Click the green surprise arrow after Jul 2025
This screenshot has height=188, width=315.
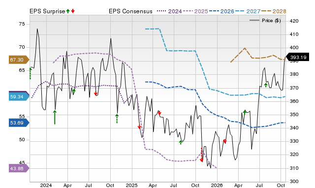point(181,142)
